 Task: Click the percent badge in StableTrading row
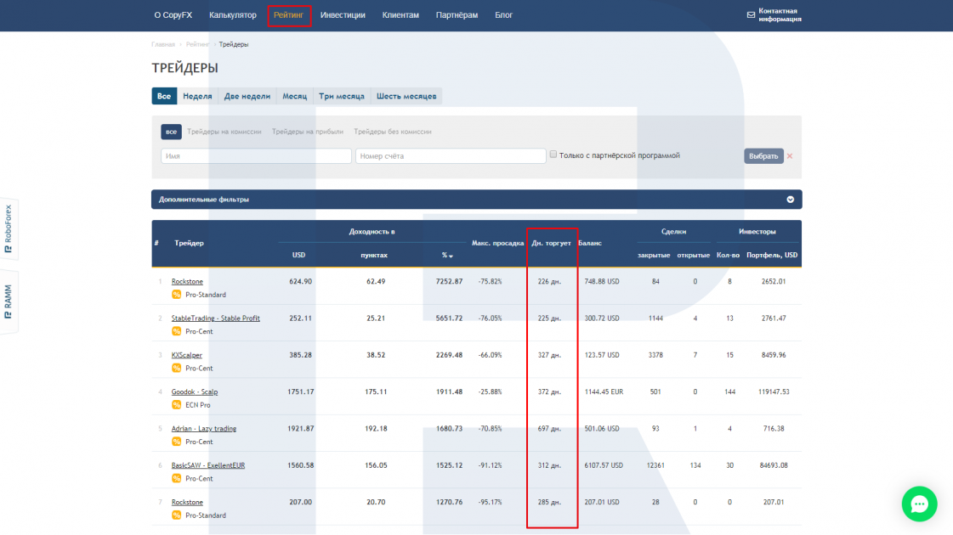click(x=176, y=331)
